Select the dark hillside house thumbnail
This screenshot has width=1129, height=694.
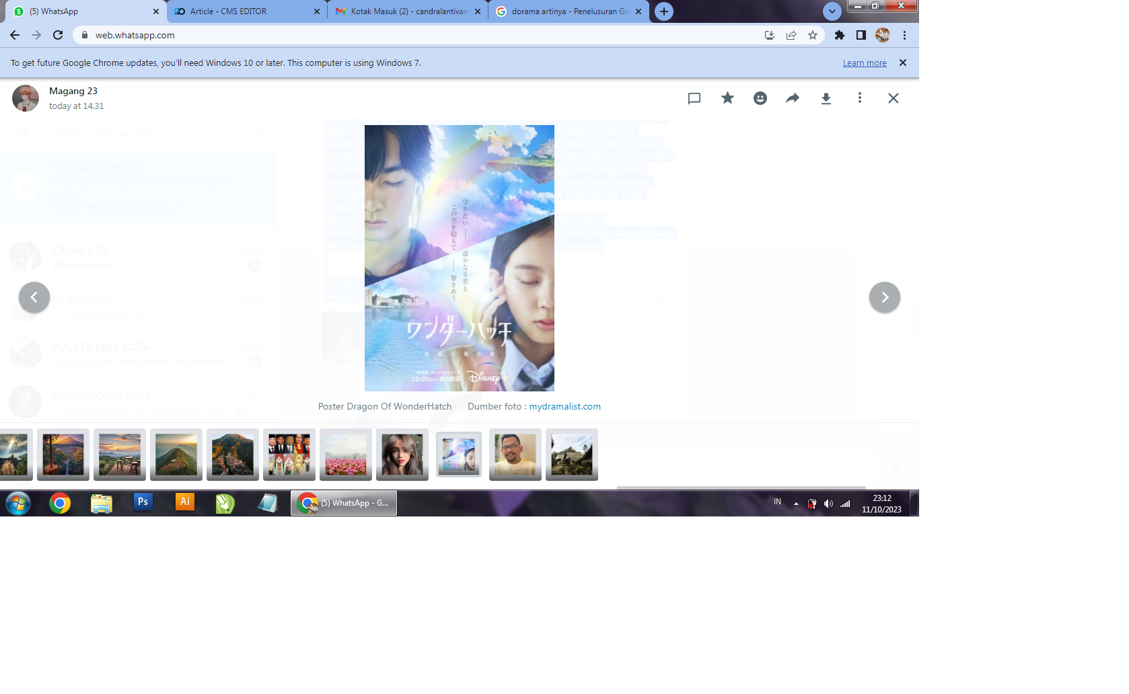(x=572, y=455)
